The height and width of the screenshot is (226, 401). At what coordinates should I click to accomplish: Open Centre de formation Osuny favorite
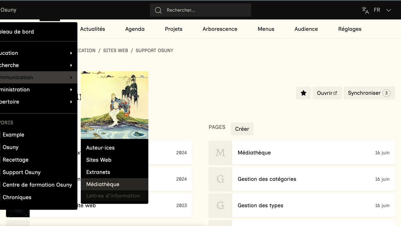pos(37,185)
